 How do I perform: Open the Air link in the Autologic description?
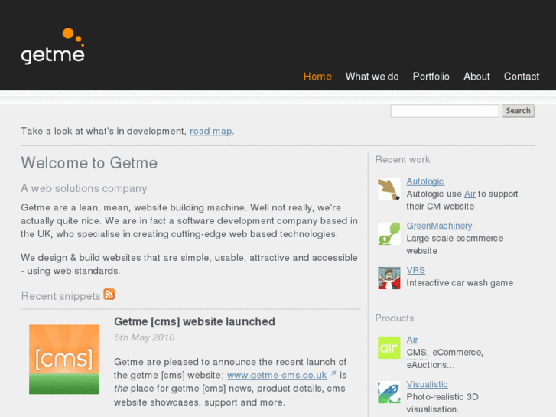(470, 194)
